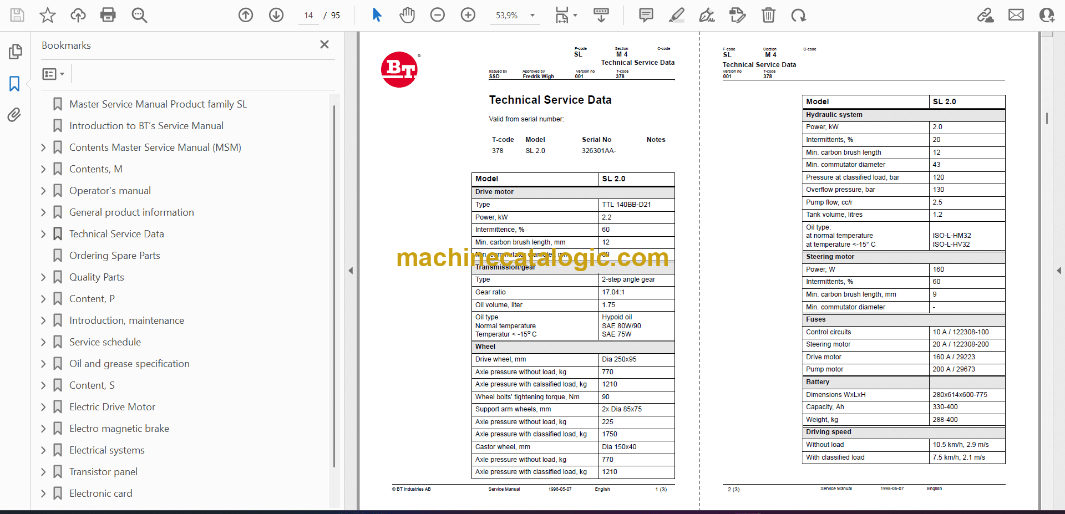Zoom in with plus button
Viewport: 1065px width, 514px height.
coord(468,15)
